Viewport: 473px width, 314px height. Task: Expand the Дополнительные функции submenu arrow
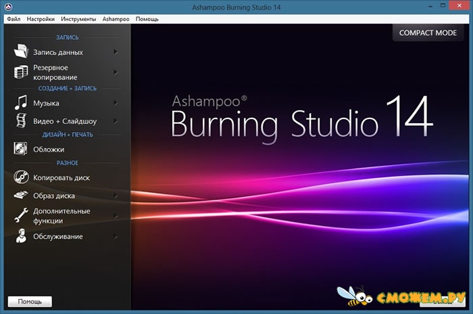(116, 216)
